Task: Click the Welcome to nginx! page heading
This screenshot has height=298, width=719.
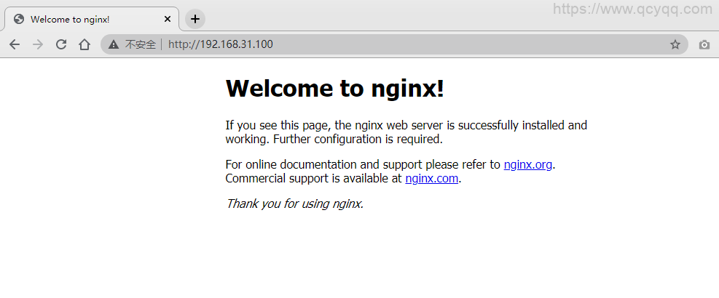Action: coord(334,89)
